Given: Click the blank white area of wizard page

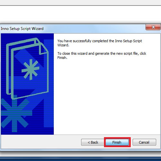Looking at the screenshot, I should [x=107, y=97].
